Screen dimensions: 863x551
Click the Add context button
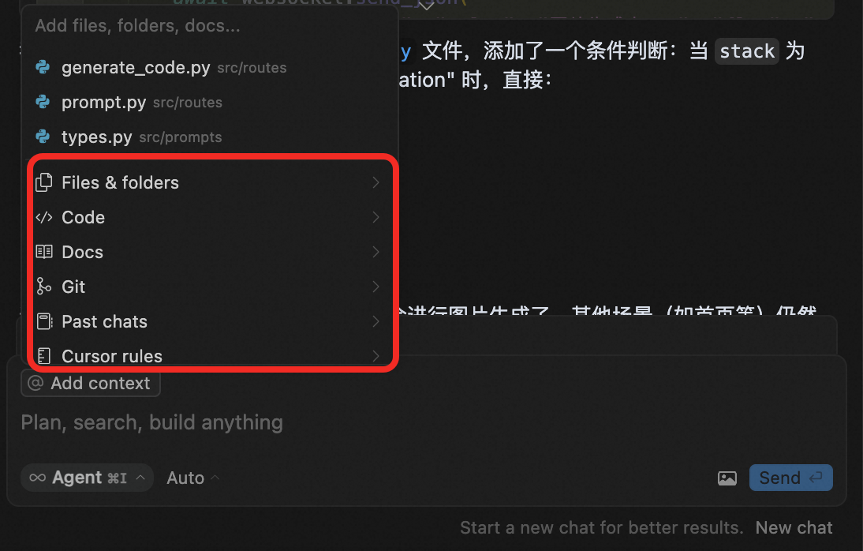pos(91,383)
